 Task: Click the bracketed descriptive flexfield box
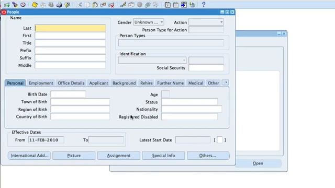tap(220, 140)
